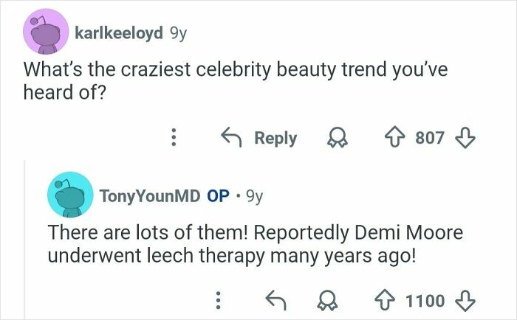The height and width of the screenshot is (320, 517).
Task: Click the 1100 vote count
Action: (x=425, y=299)
